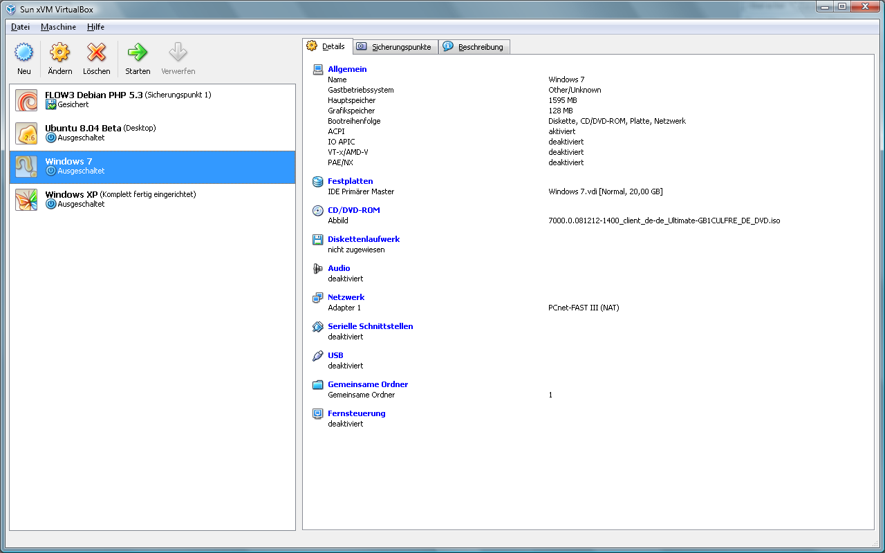Open the USB settings link
885x553 pixels.
pyautogui.click(x=335, y=355)
